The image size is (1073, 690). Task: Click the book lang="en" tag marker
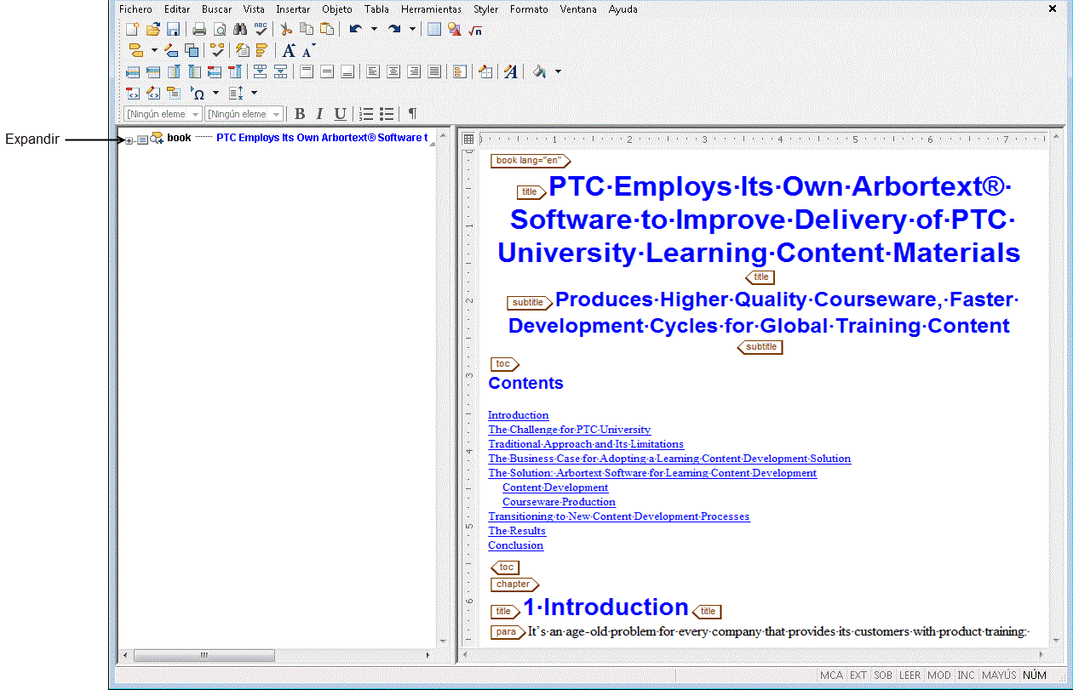[x=529, y=161]
